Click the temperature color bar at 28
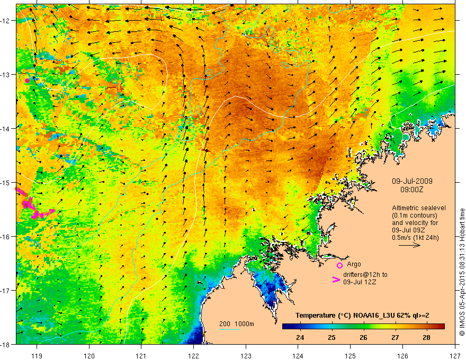The height and width of the screenshot is (360, 466). tap(427, 326)
